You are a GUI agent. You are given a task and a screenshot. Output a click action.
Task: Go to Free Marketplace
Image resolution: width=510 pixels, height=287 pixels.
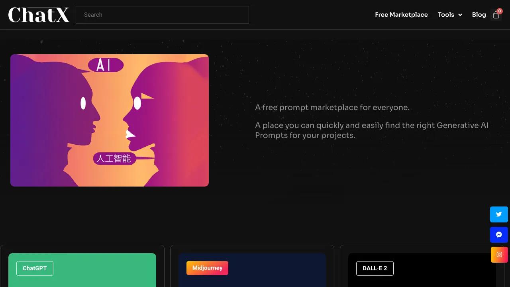coord(401,15)
